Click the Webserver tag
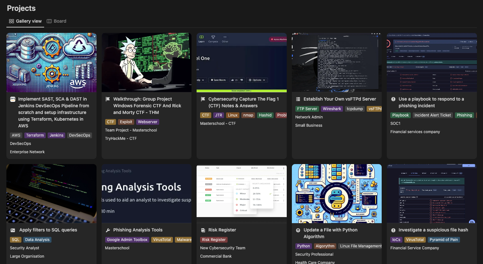The height and width of the screenshot is (264, 483). click(x=148, y=122)
